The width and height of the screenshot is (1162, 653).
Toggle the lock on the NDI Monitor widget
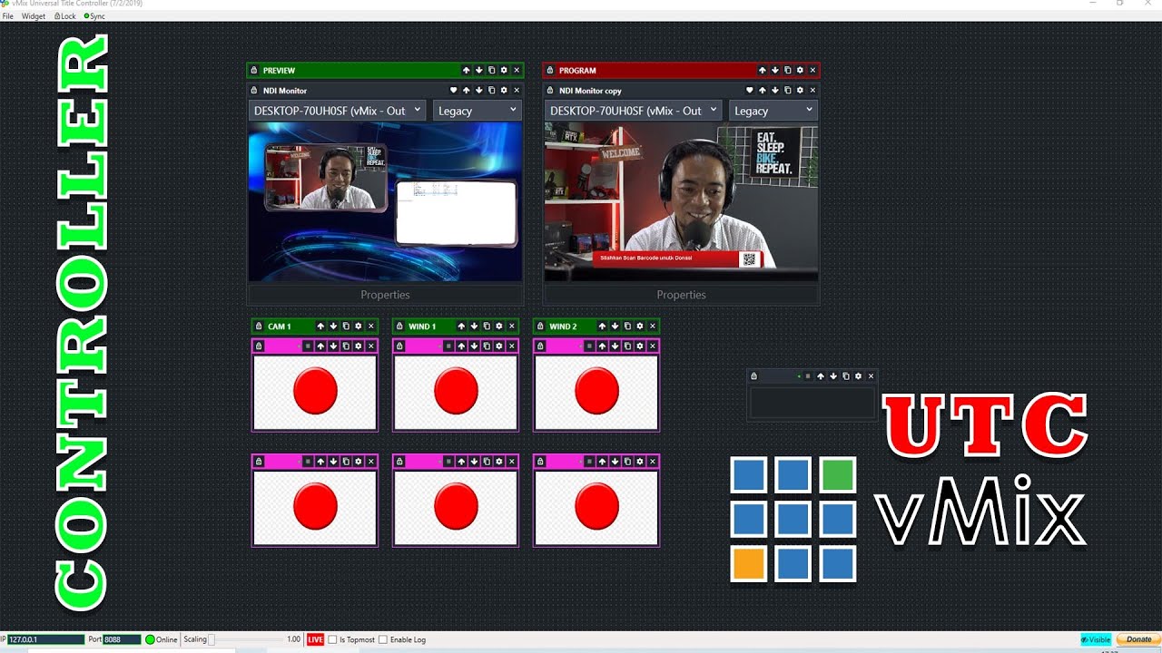point(253,90)
